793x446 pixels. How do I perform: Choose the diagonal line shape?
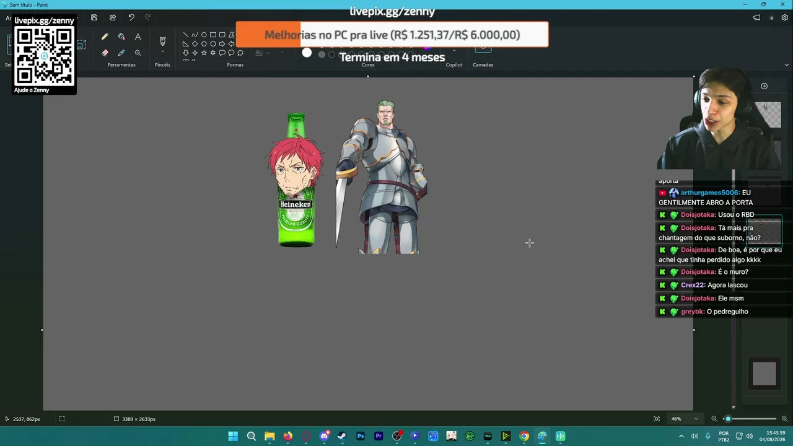click(185, 35)
